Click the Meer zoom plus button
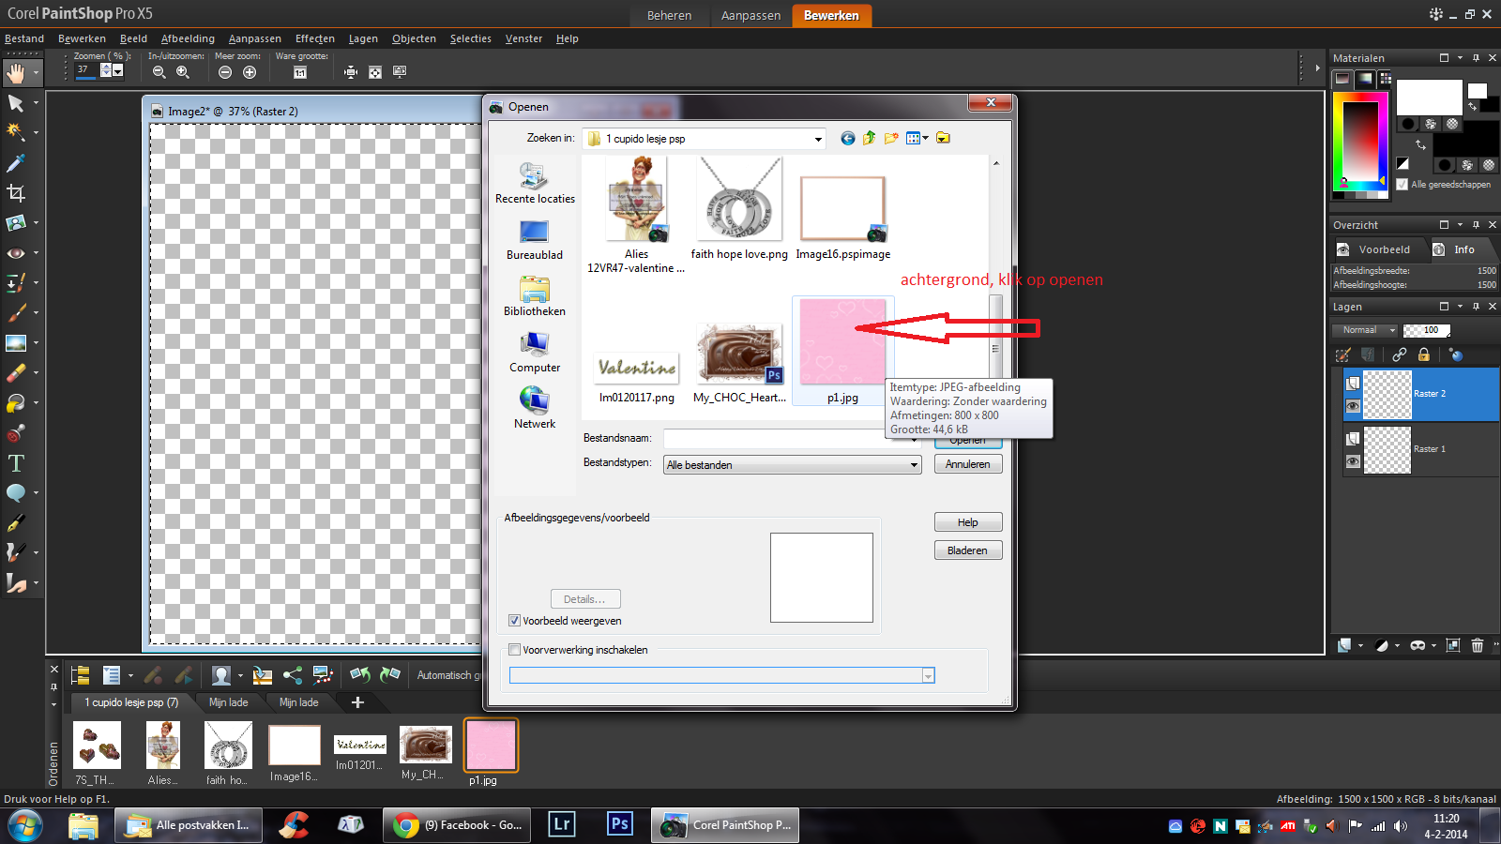This screenshot has width=1501, height=844. pyautogui.click(x=250, y=72)
